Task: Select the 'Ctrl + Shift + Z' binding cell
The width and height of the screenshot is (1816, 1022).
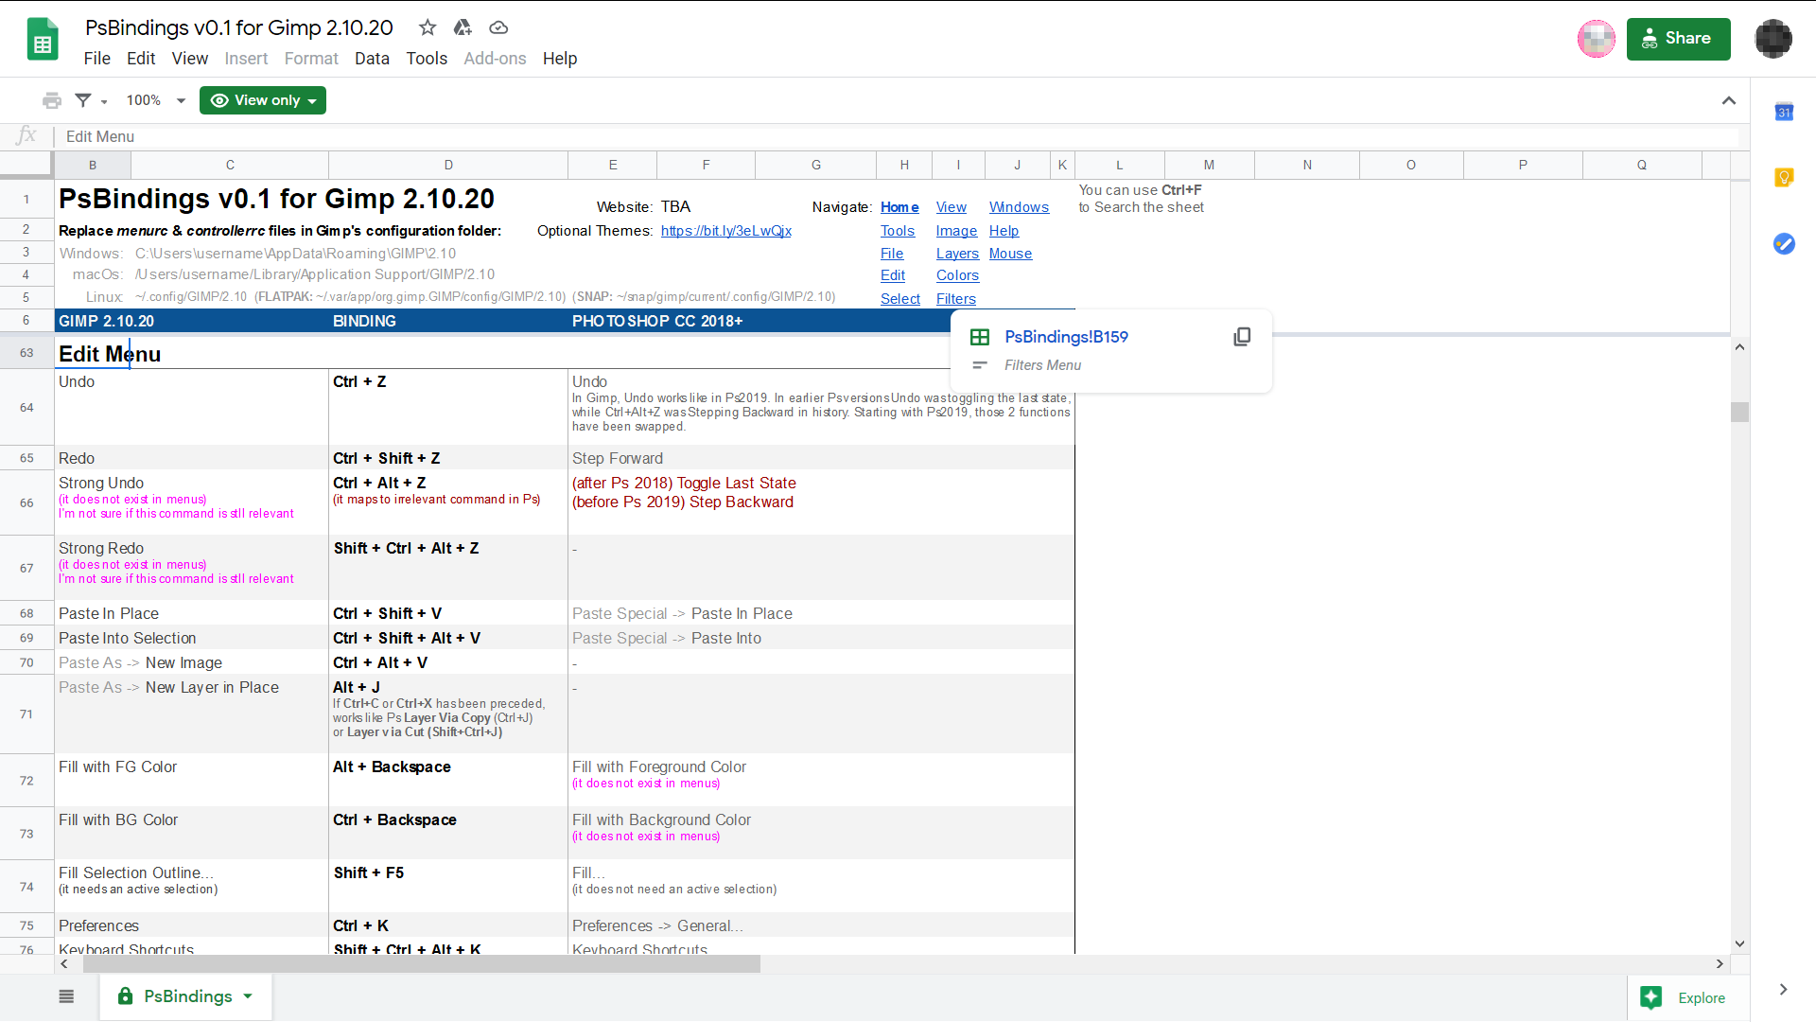Action: pyautogui.click(x=448, y=458)
